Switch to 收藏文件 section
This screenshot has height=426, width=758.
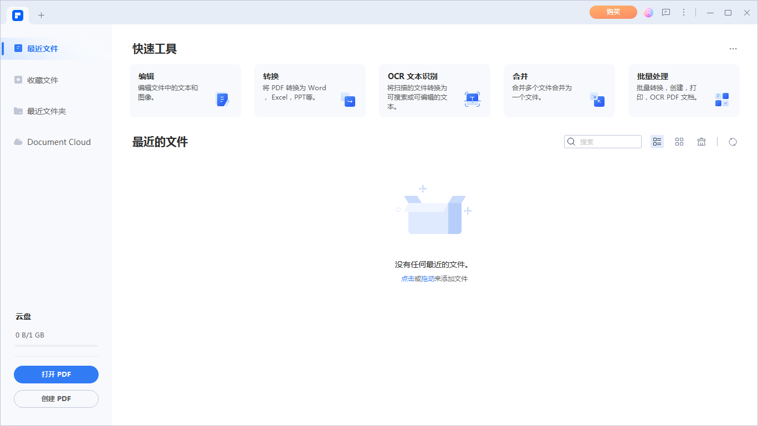tap(42, 80)
